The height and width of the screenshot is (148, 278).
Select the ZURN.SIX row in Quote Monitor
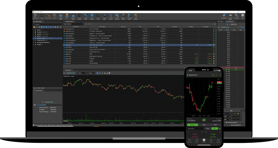[x=139, y=45]
